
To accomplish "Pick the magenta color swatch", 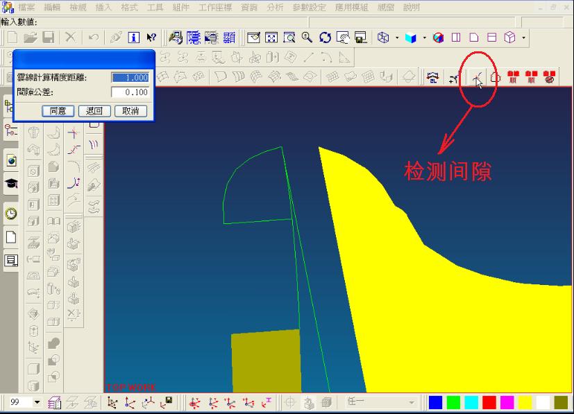I will click(507, 403).
